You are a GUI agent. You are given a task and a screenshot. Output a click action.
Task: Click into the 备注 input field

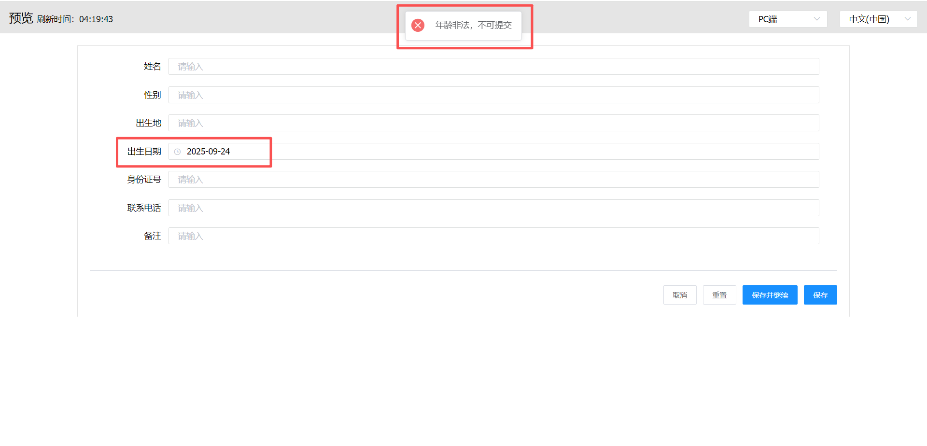[493, 236]
